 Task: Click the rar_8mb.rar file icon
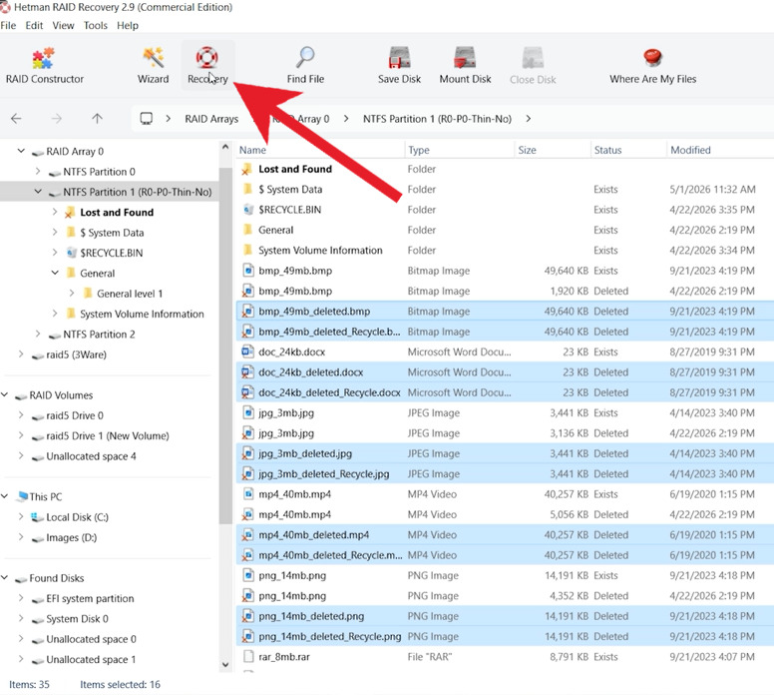point(248,657)
